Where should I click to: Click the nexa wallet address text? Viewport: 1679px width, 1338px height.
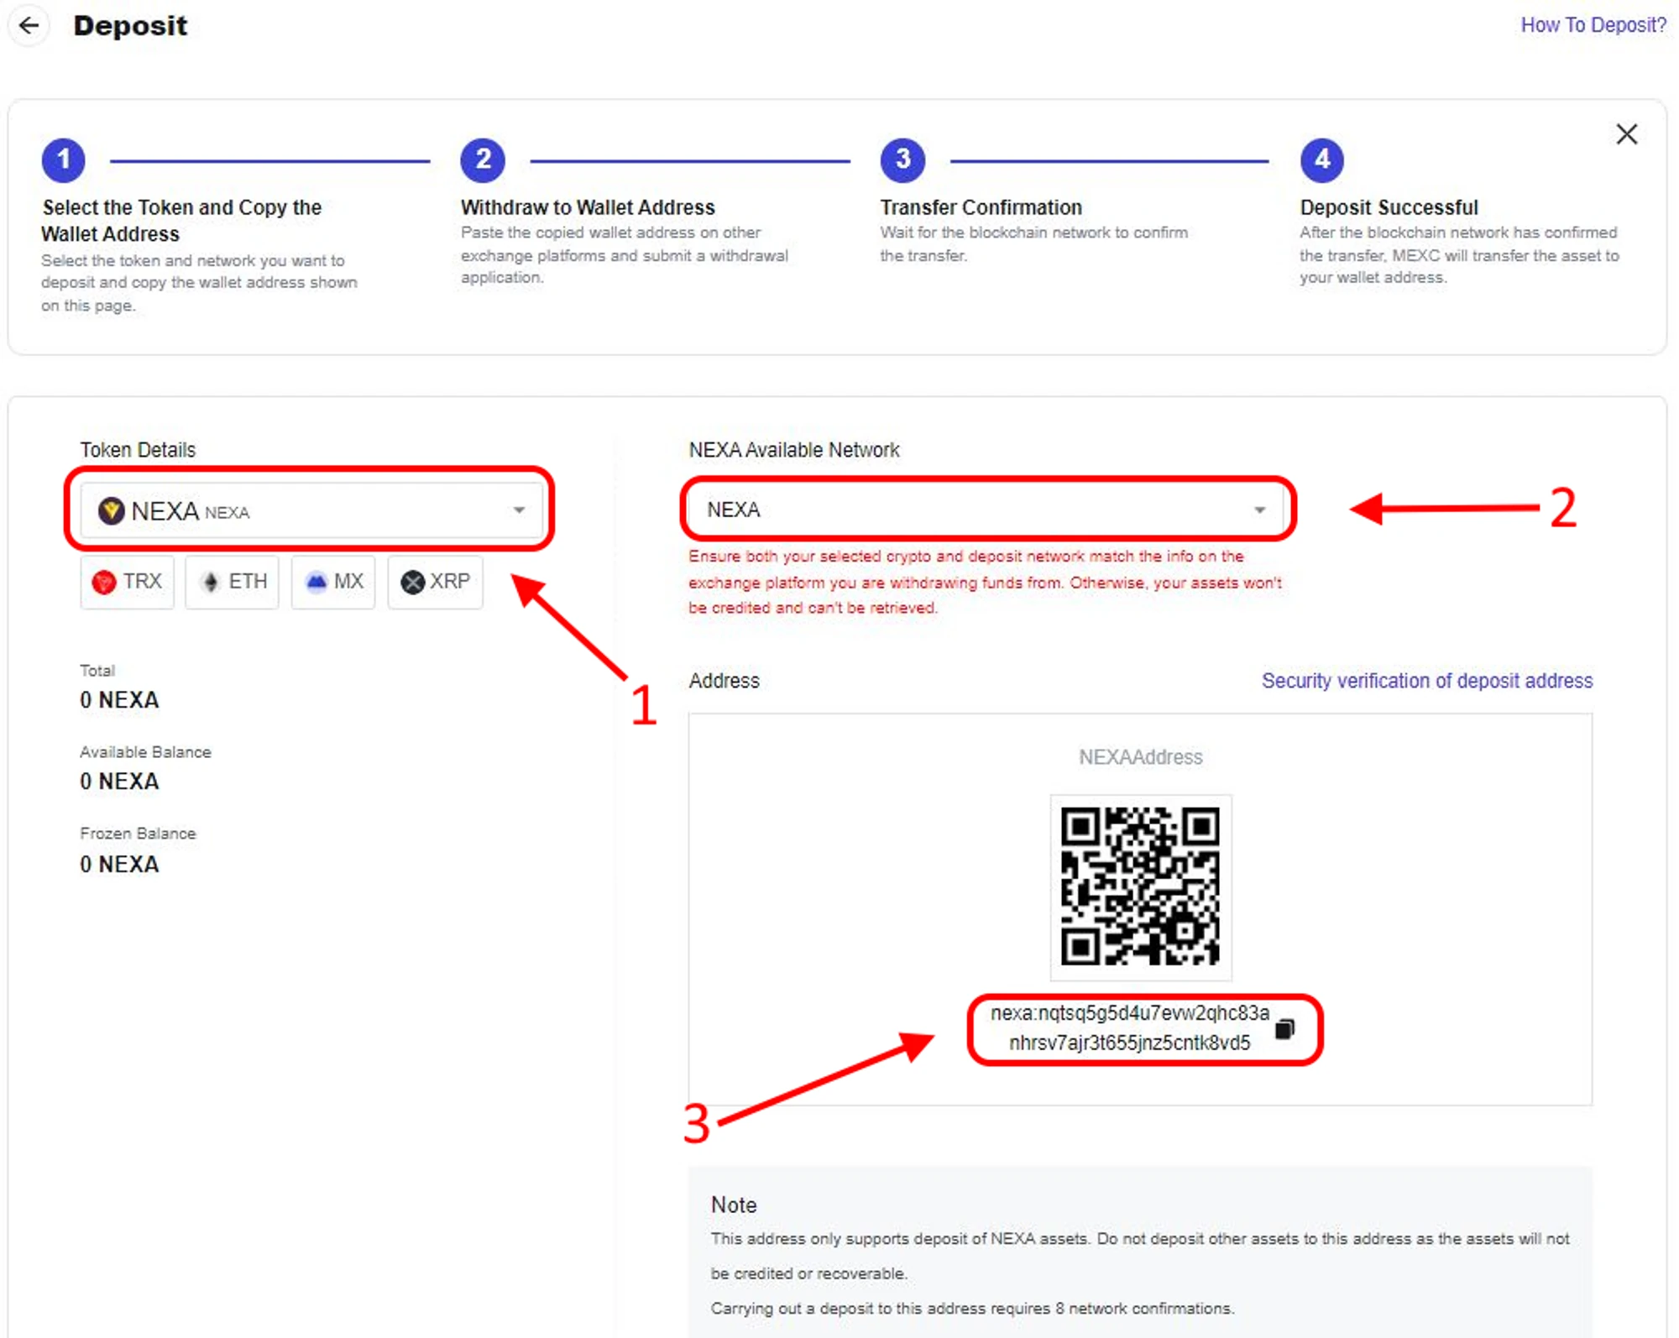tap(1129, 1028)
